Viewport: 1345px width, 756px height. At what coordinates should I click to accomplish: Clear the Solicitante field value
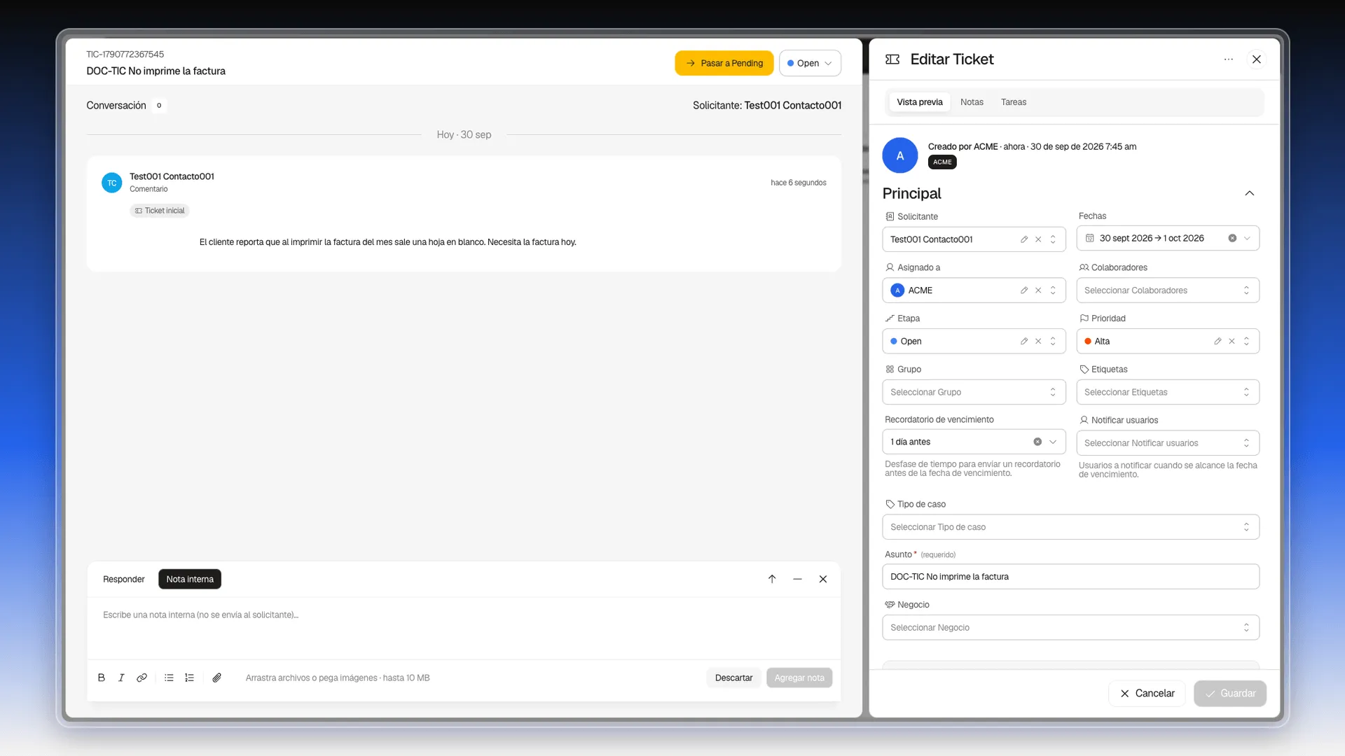[1038, 239]
